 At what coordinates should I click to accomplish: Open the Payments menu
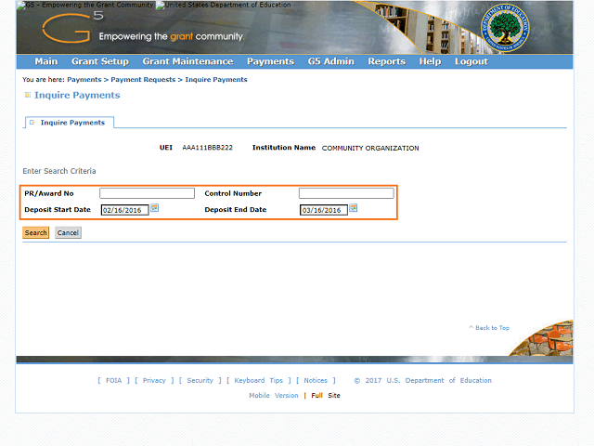tap(270, 61)
